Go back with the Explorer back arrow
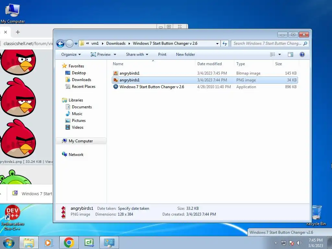 (x=60, y=44)
